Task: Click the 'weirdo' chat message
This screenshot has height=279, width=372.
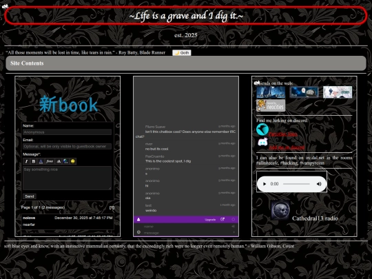Action: point(151,210)
